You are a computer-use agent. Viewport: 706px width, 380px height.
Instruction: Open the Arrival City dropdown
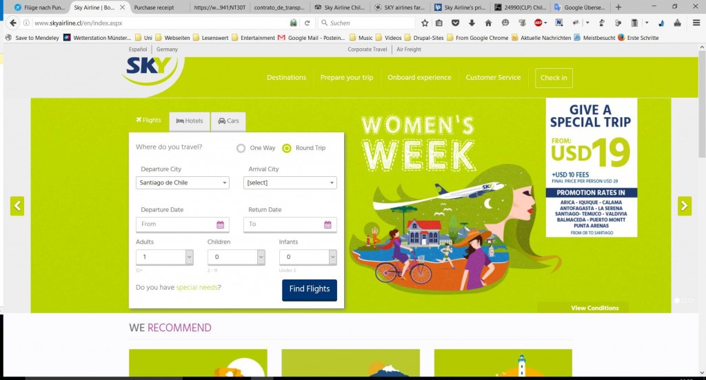[x=290, y=182]
